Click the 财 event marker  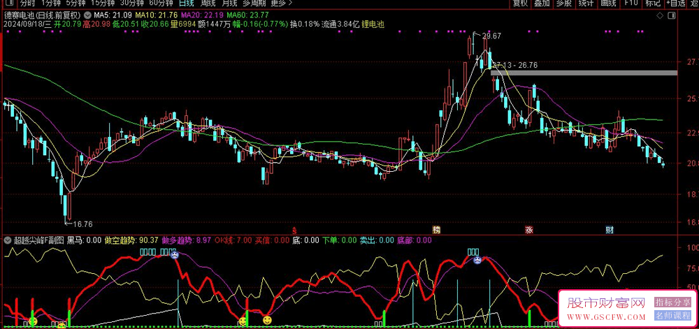click(610, 231)
